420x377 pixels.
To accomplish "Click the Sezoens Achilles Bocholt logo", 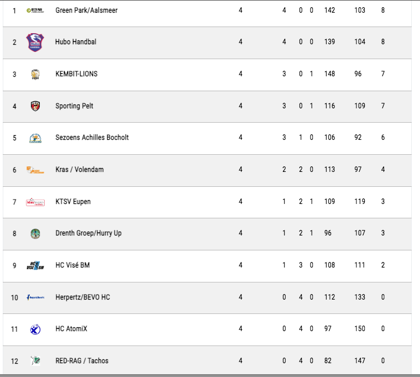I will [x=35, y=138].
